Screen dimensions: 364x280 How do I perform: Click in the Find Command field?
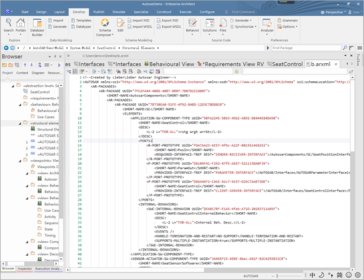244,12
